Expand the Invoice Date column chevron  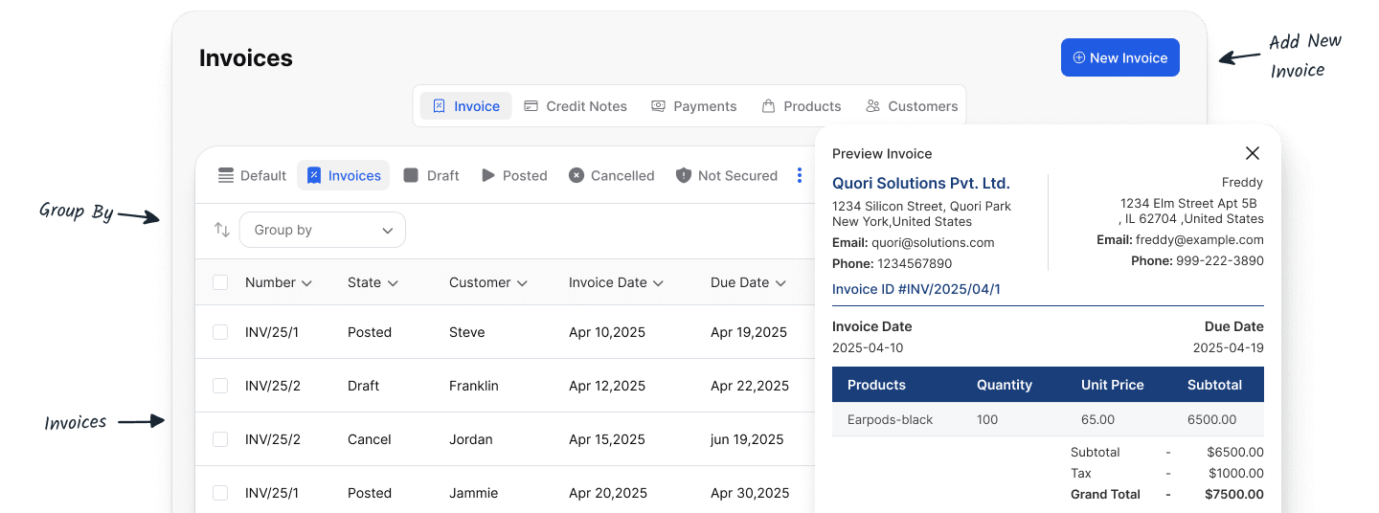657,283
